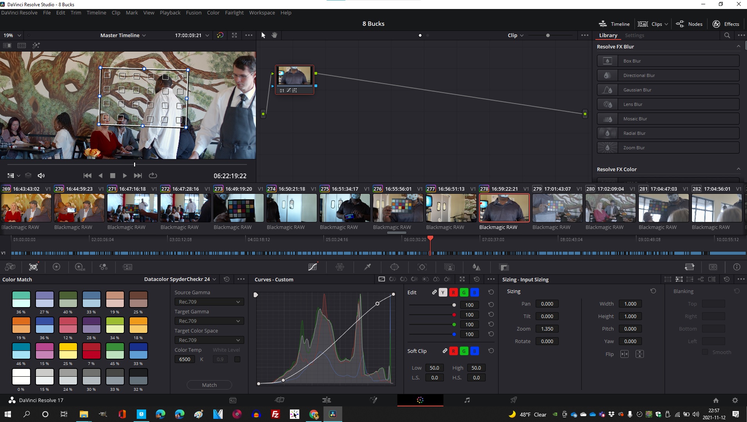Open the Power Window palette icon
Image resolution: width=747 pixels, height=422 pixels.
point(395,267)
